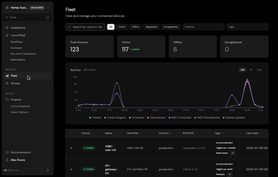
Task: Sort table by Cohorts column
Action: (165, 133)
